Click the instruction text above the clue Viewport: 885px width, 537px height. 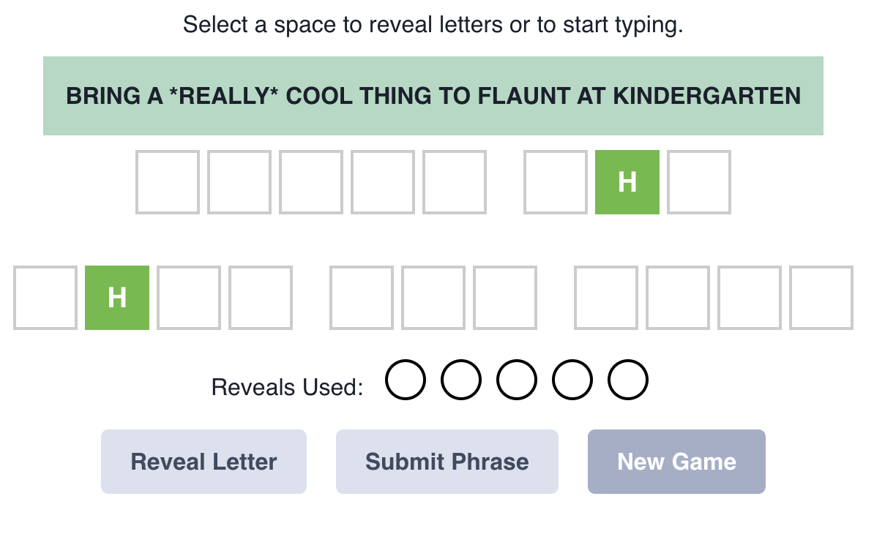[x=433, y=24]
